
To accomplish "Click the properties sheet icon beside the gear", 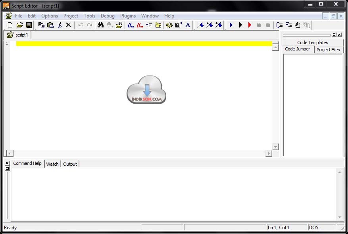I will 179,25.
